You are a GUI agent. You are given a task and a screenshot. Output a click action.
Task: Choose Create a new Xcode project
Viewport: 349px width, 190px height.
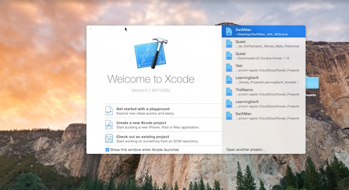(x=164, y=125)
